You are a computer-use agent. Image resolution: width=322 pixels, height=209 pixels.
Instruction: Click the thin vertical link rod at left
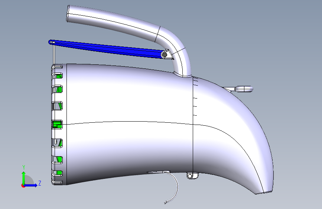(x=54, y=54)
